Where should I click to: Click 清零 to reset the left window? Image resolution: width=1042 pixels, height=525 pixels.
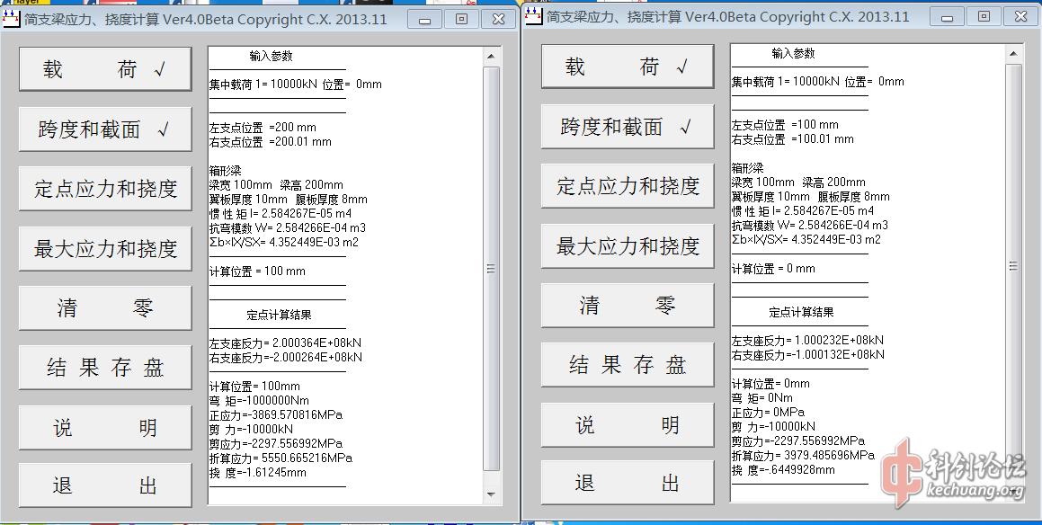[x=105, y=308]
